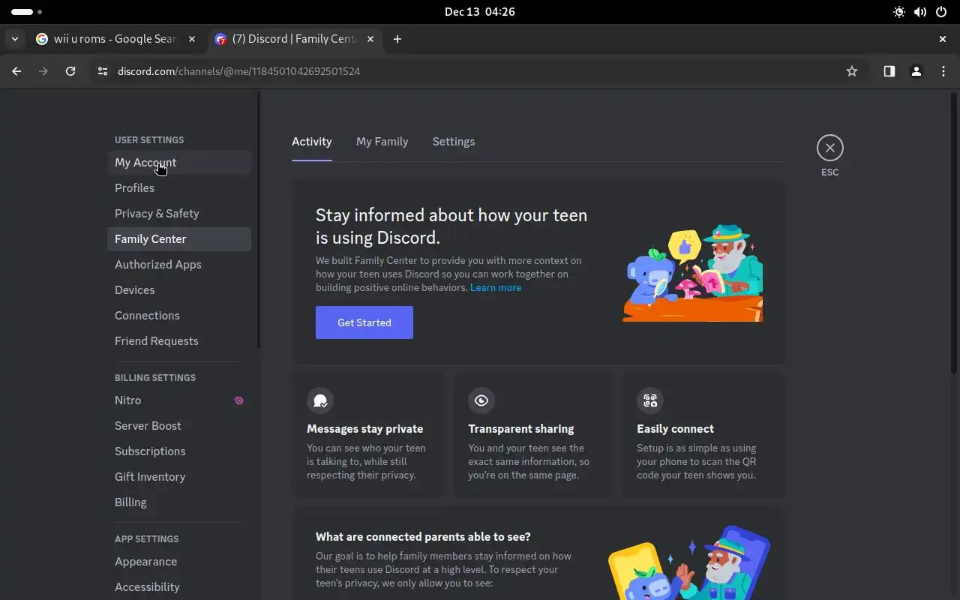Open Accessibility settings
Screen dimensions: 960x600
[178, 587]
